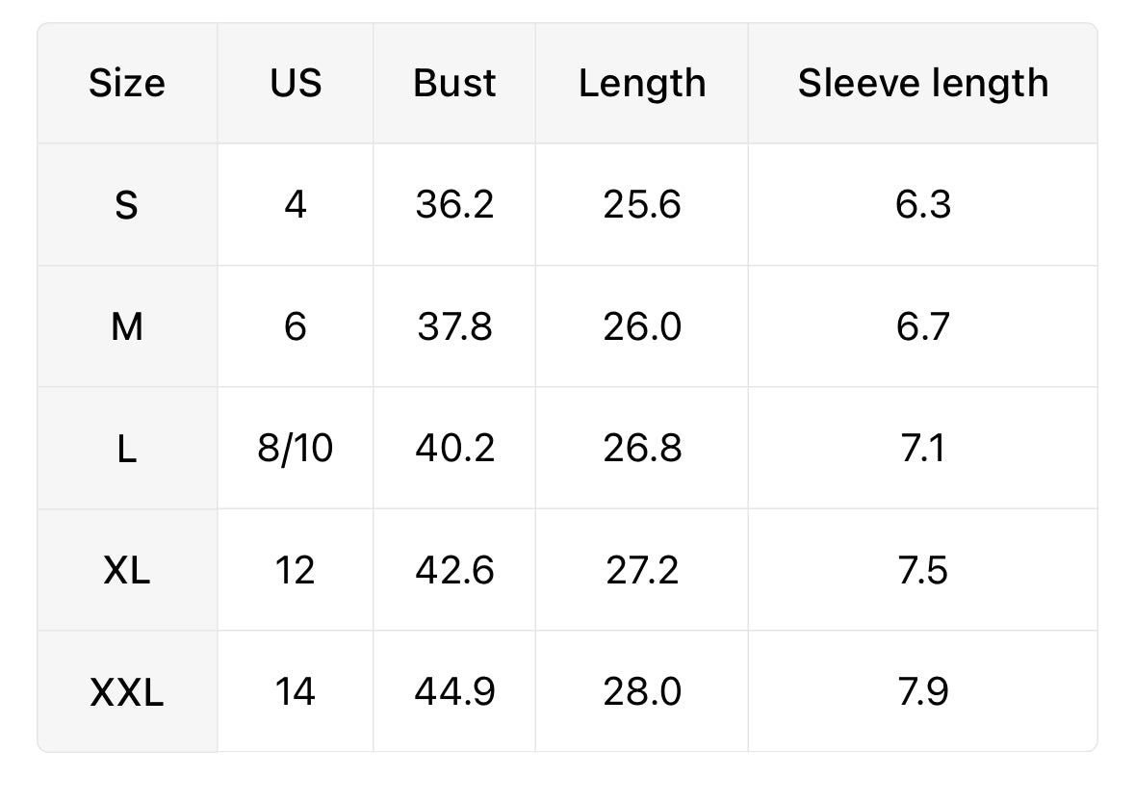Screen dimensions: 1135x803
Task: Click the 8/10 US size cell
Action: [x=296, y=449]
